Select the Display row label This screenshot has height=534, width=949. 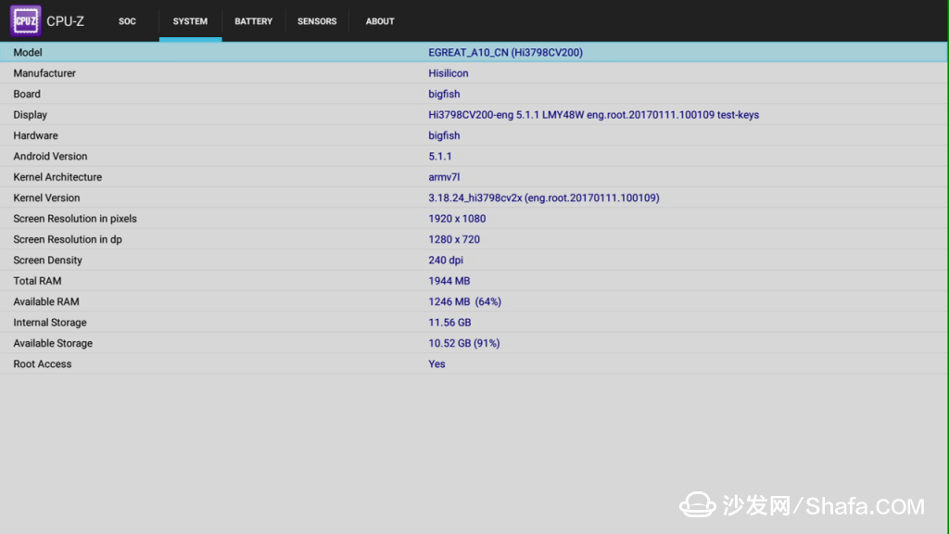pyautogui.click(x=31, y=115)
